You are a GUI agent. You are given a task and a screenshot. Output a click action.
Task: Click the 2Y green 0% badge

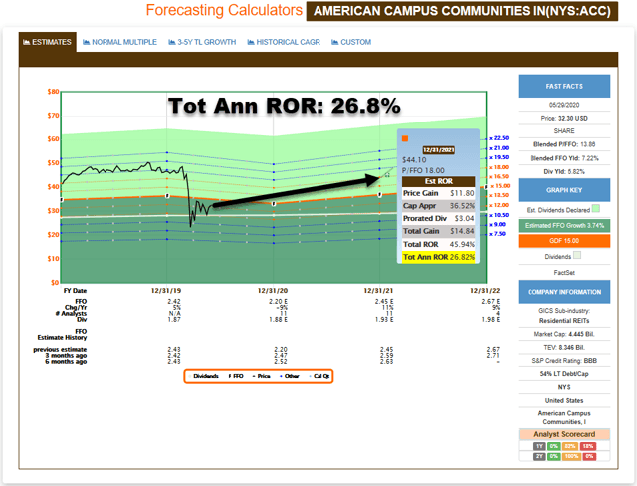tap(553, 456)
